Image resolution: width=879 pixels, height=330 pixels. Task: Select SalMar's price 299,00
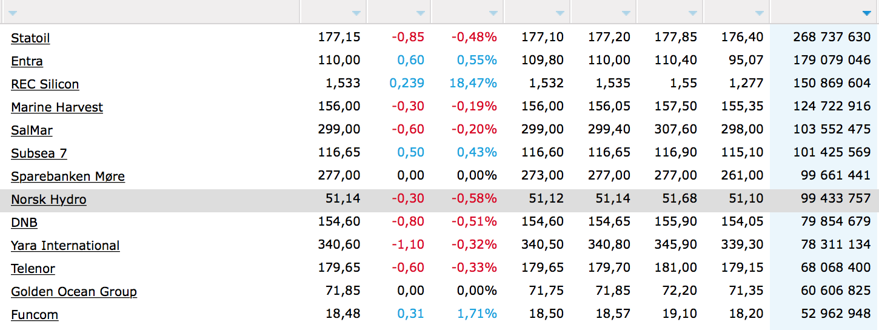339,129
